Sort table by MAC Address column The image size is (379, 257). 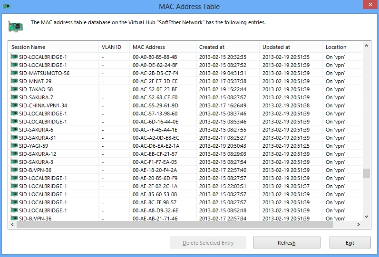click(162, 47)
